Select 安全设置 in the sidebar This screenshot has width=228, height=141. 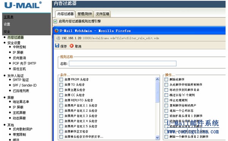point(14,43)
